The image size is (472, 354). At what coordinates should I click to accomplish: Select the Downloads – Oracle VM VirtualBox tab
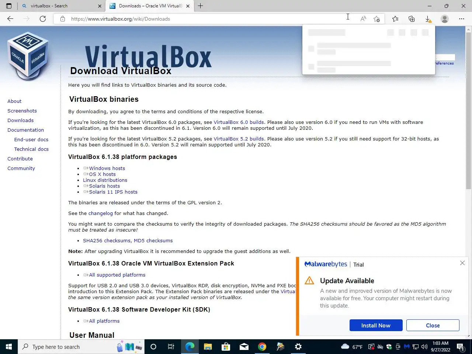tap(150, 6)
